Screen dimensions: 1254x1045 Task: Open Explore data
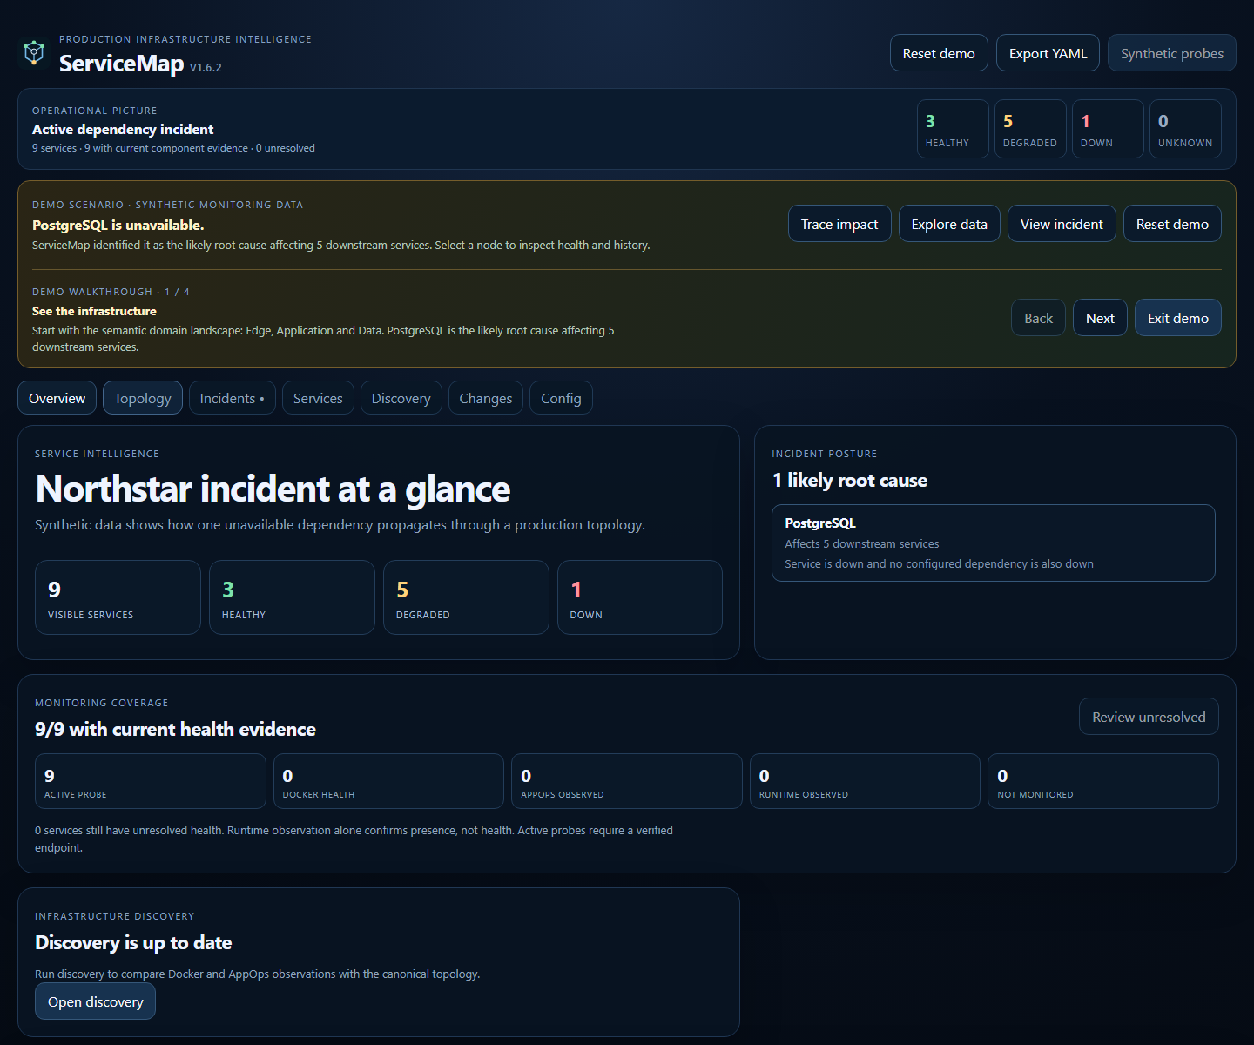[949, 224]
